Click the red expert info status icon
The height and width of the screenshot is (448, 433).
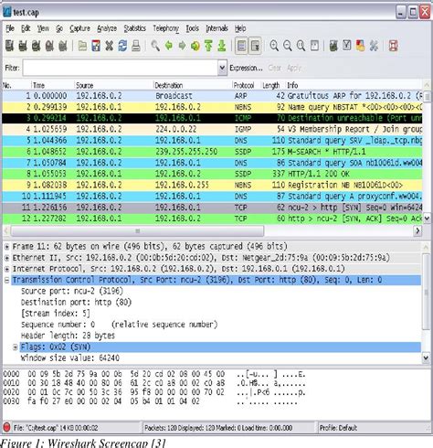pyautogui.click(x=6, y=428)
